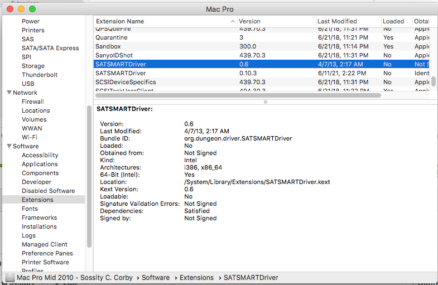Select SATA/SATA Express in the sidebar
Screen dimensions: 438x285
[x=50, y=48]
